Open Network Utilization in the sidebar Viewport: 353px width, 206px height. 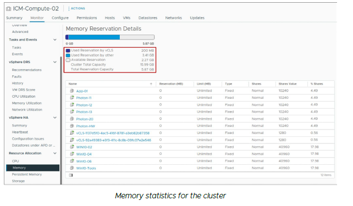(27, 109)
